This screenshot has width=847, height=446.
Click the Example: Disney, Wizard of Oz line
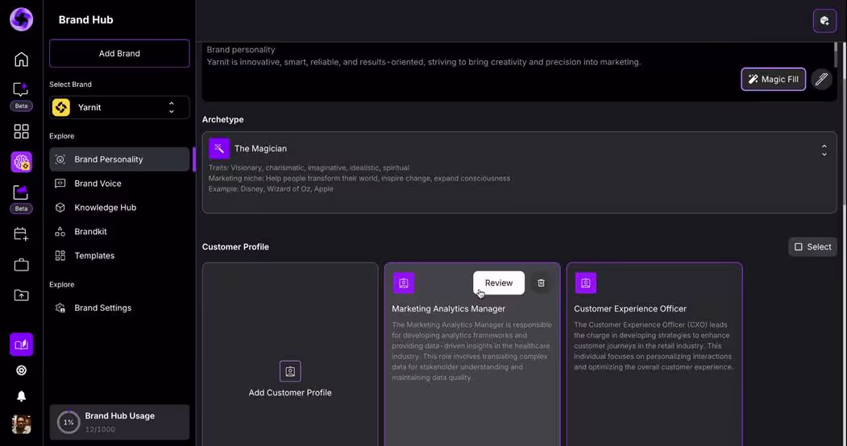pos(271,188)
